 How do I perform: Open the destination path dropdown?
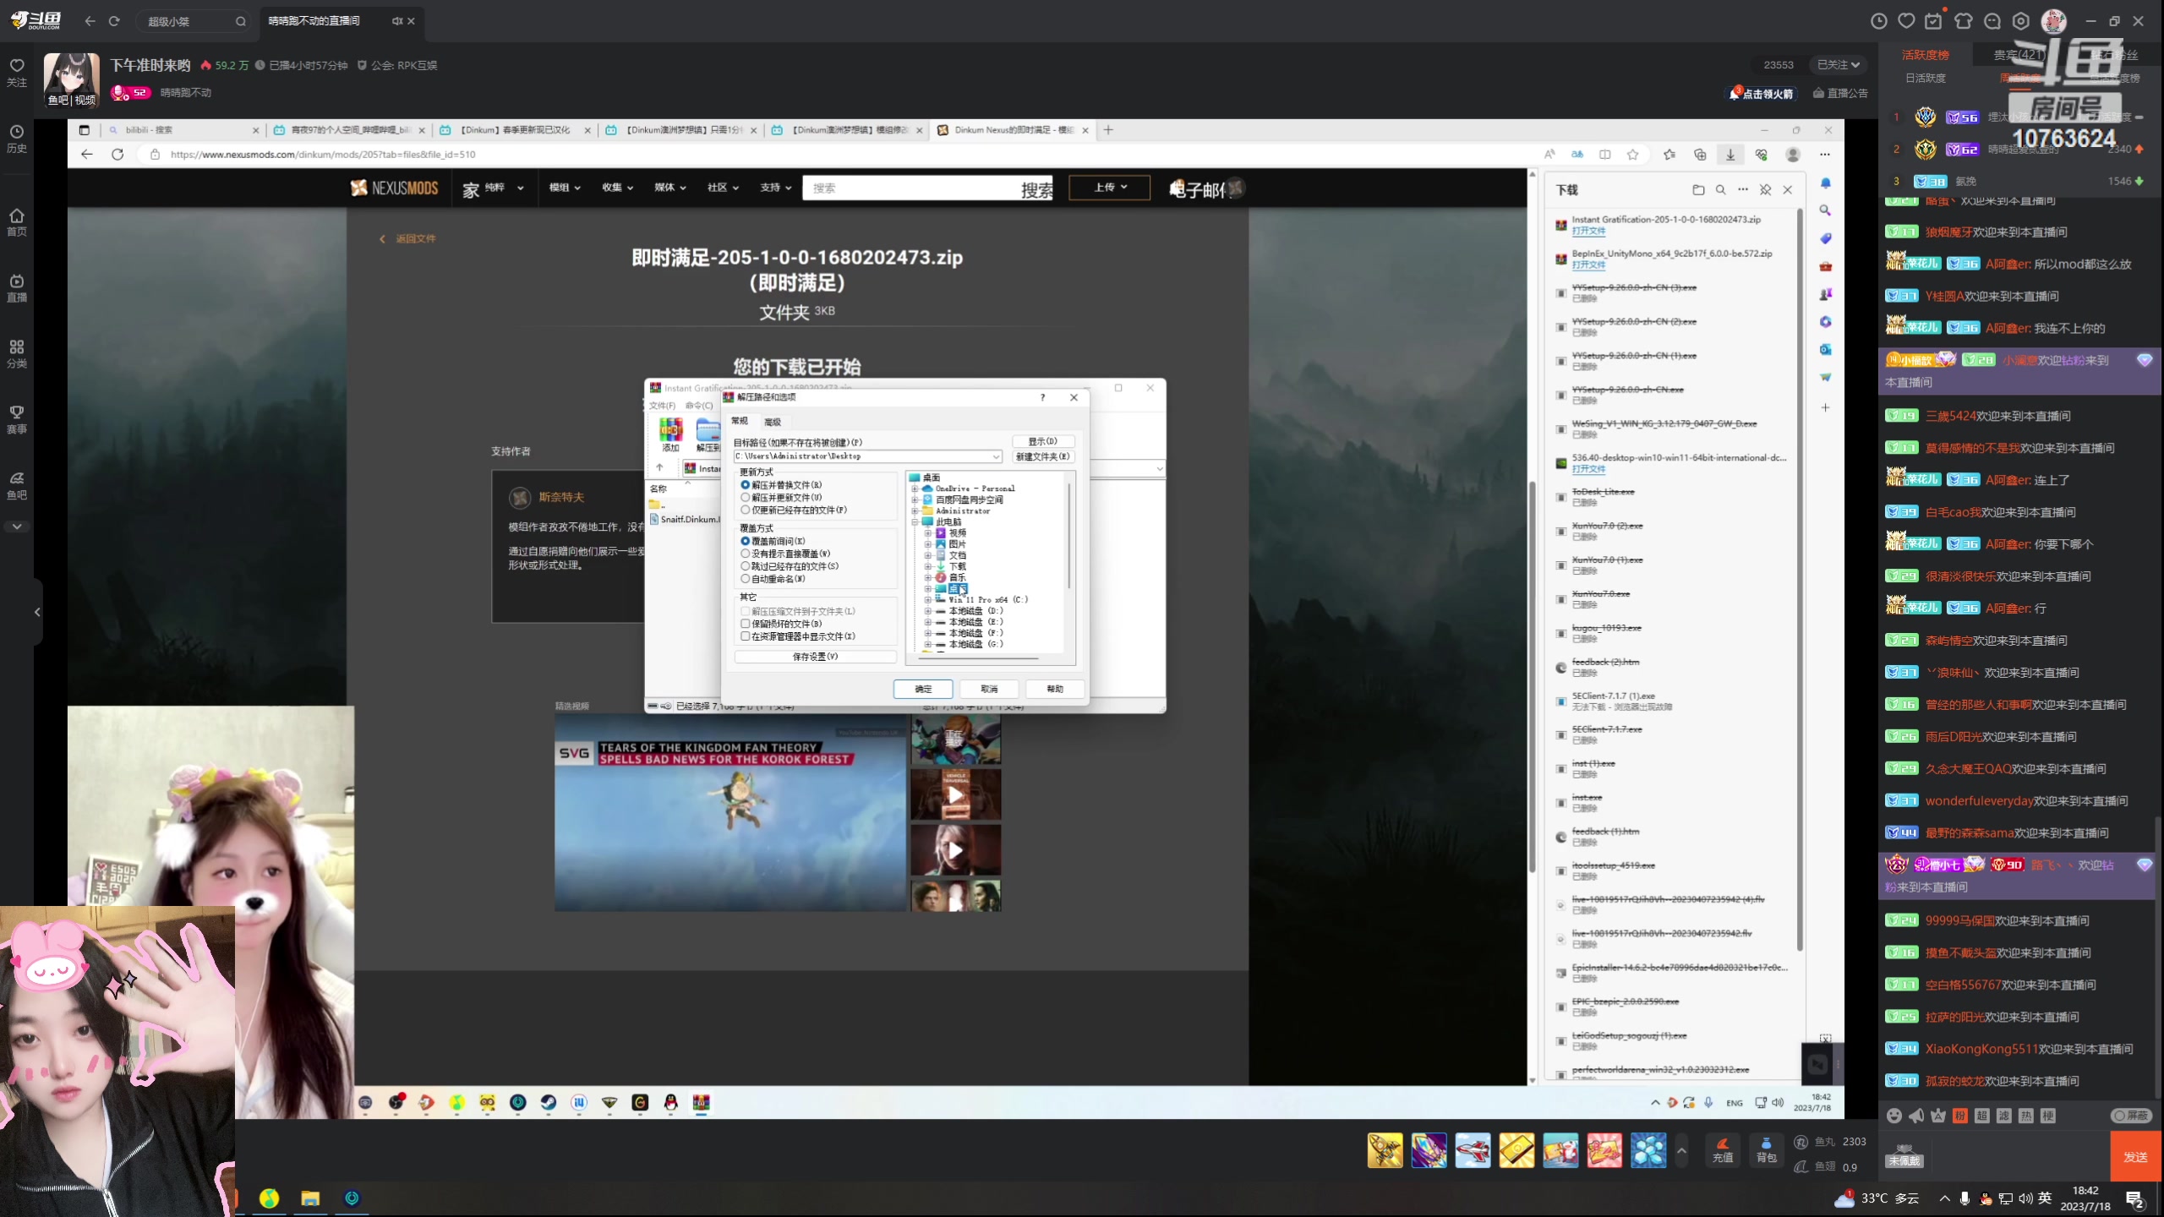[996, 456]
